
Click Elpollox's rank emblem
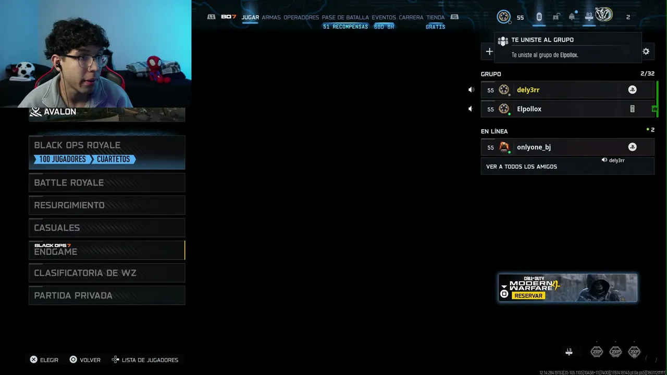tap(504, 109)
